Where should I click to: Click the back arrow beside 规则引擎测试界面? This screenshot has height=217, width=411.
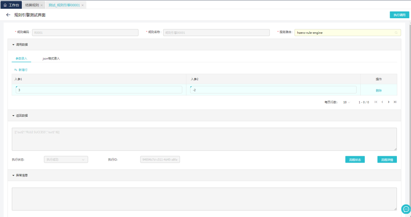point(8,15)
